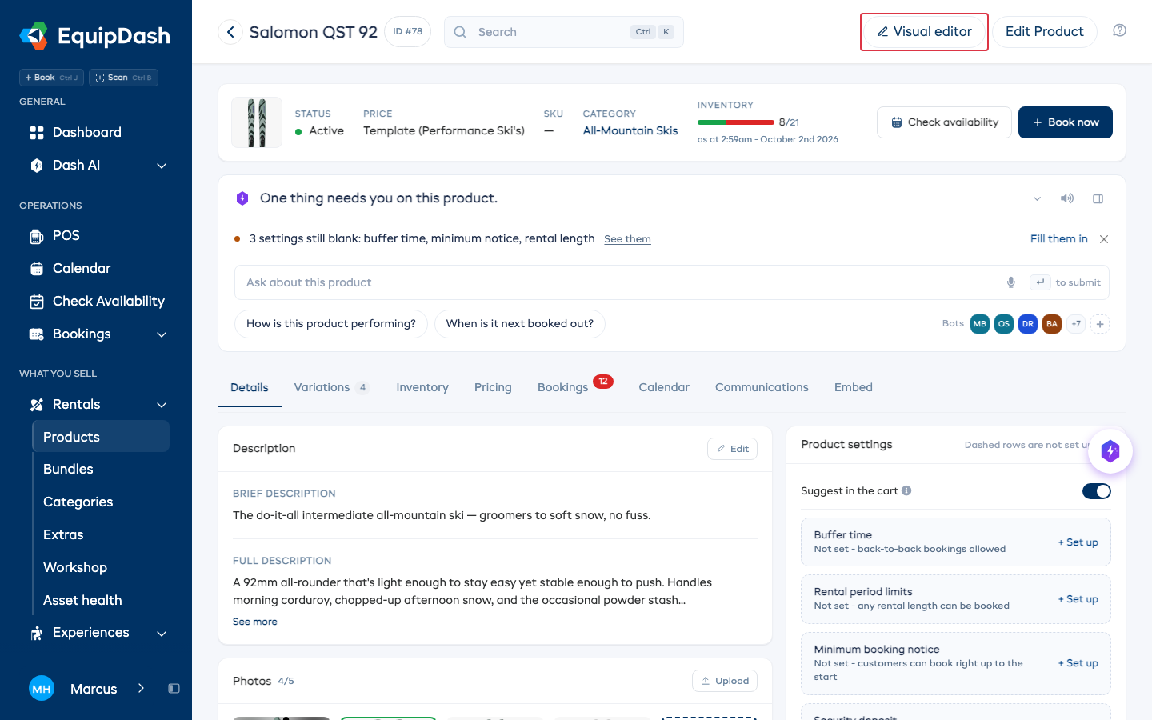Click the Upload photos button
This screenshot has width=1152, height=720.
(725, 681)
